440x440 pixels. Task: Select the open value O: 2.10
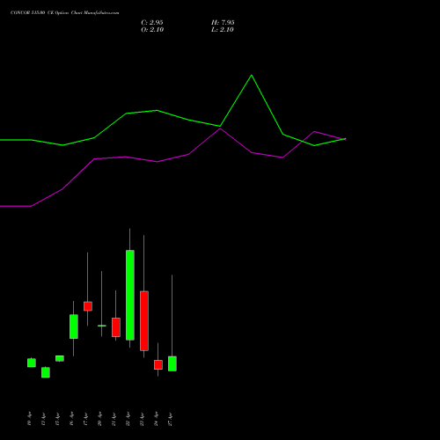pyautogui.click(x=152, y=30)
